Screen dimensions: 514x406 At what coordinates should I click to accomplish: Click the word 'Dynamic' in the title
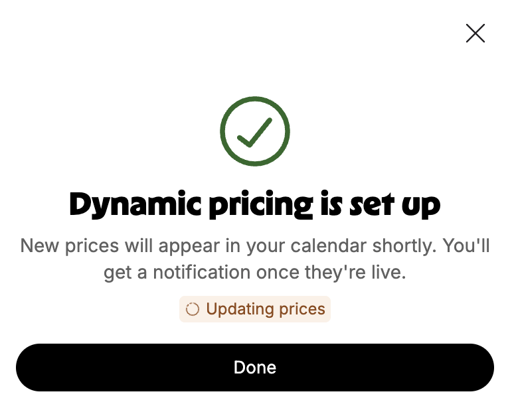click(x=135, y=204)
